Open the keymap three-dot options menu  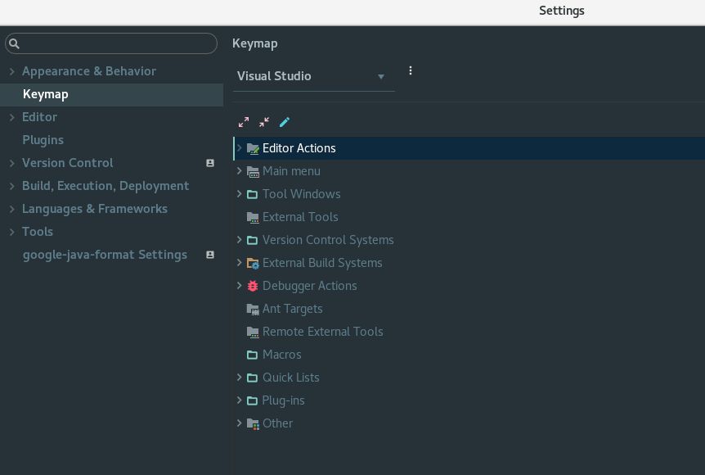411,70
